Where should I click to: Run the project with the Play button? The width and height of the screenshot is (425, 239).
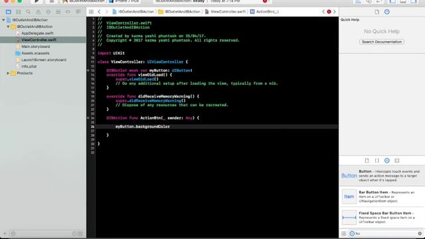[x=37, y=1]
